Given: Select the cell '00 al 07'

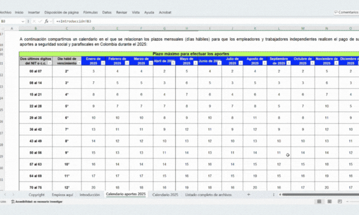Looking at the screenshot, I should [x=36, y=71].
